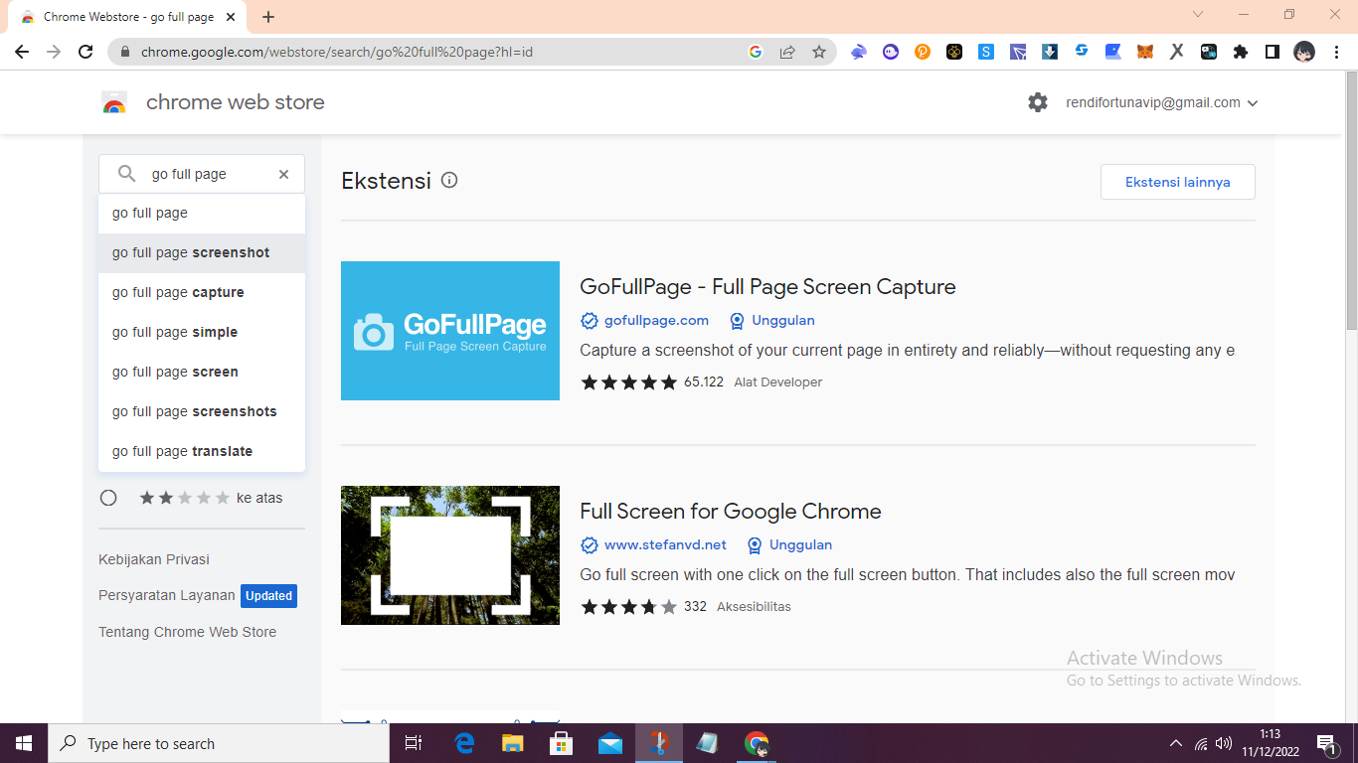Image resolution: width=1358 pixels, height=763 pixels.
Task: Open the purple paper plane extension
Action: [1018, 52]
